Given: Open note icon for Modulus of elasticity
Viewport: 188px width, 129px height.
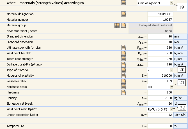Looking at the screenshot, I should click(124, 76).
